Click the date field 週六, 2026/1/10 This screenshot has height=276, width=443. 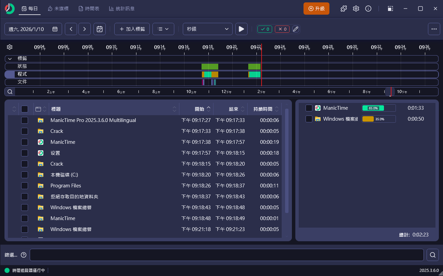(x=33, y=29)
